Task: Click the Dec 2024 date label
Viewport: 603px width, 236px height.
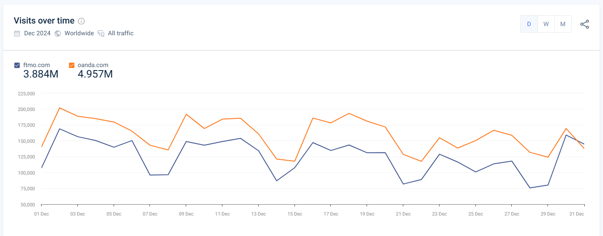Action: point(37,34)
